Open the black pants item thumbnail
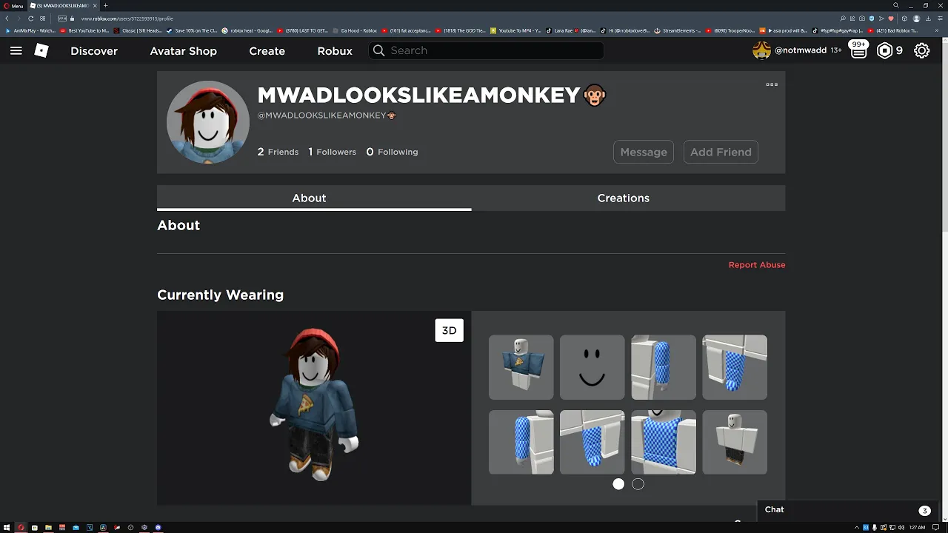Viewport: 948px width, 533px height. (x=735, y=442)
